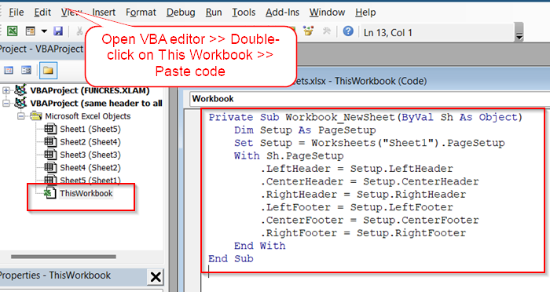The image size is (550, 292).
Task: Close the Properties - ThisWorkbook panel
Action: (x=156, y=277)
